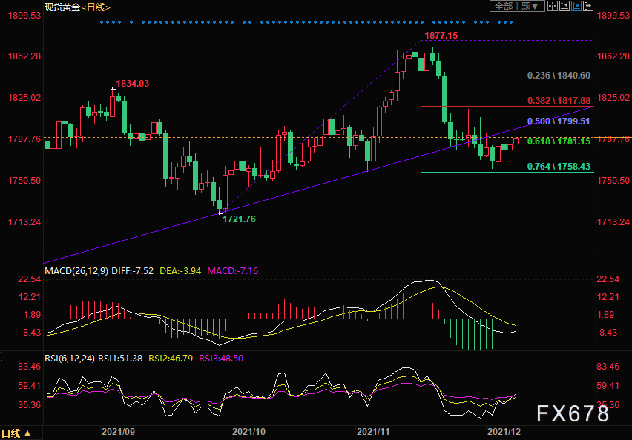Click the right axis 1825.02 price label
The height and width of the screenshot is (440, 632).
coord(613,98)
